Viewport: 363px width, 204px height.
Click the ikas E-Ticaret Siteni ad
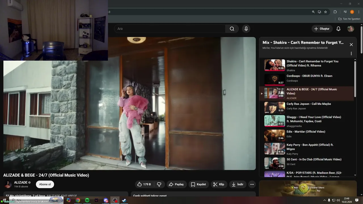pyautogui.click(x=308, y=189)
